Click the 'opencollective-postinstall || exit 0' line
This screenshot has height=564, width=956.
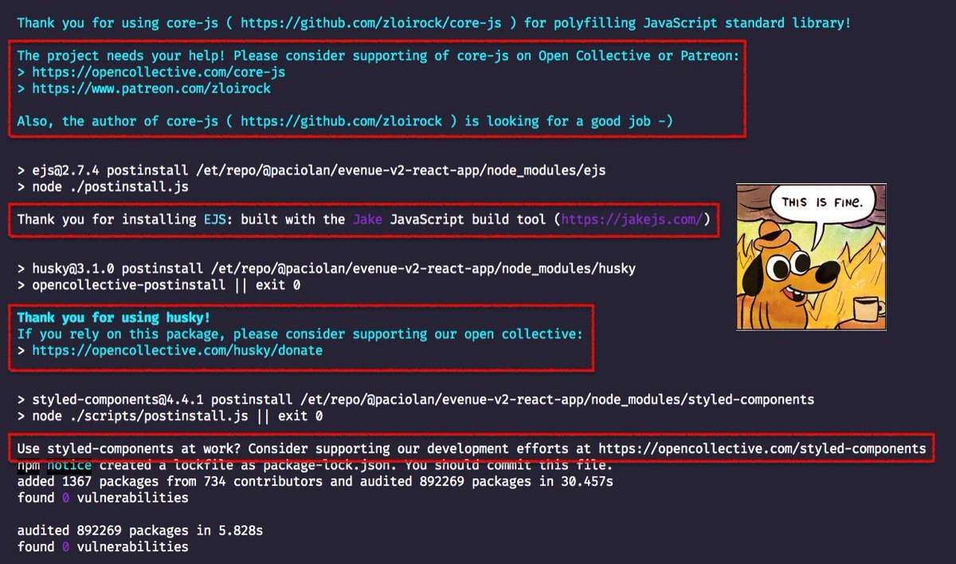pos(159,284)
